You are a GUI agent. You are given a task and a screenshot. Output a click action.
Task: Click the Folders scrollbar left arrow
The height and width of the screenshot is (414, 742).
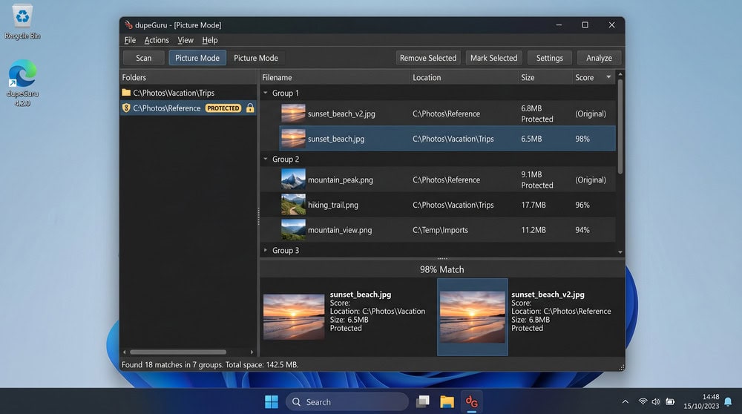[x=125, y=352]
